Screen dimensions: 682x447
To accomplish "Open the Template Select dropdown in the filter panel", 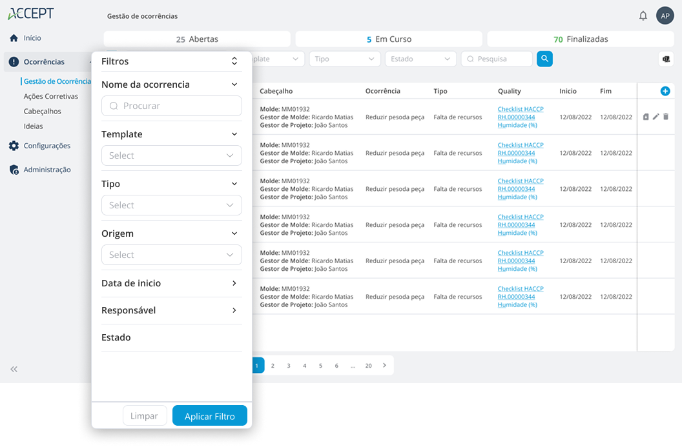I will (x=172, y=155).
